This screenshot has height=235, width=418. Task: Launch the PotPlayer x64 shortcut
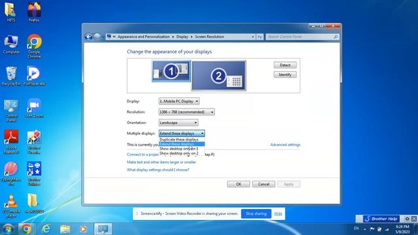click(x=34, y=76)
